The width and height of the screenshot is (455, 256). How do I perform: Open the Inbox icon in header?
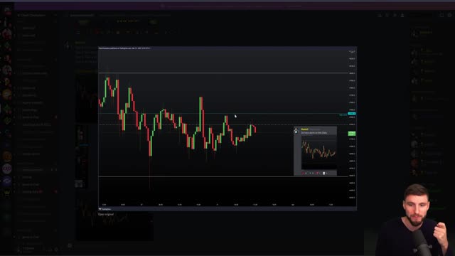441,15
